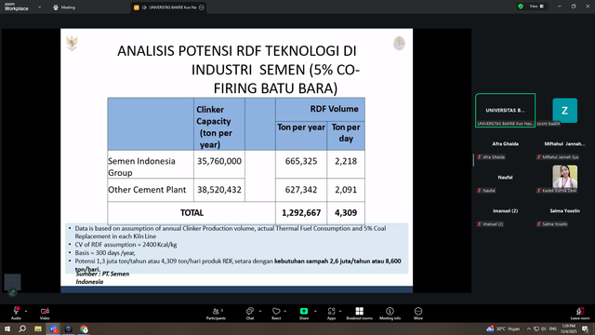Click the green Share screen button

(304, 314)
